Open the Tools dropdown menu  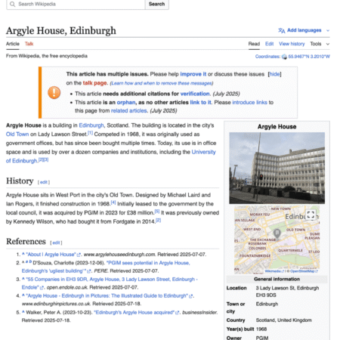(x=320, y=44)
